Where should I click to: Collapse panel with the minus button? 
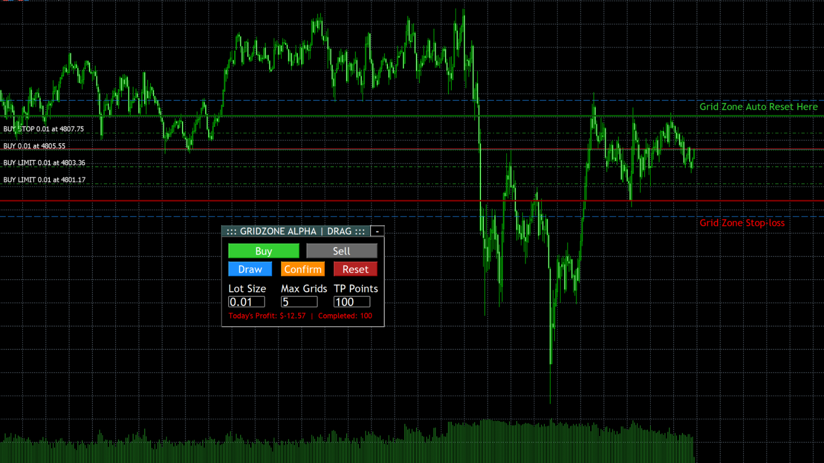point(377,231)
